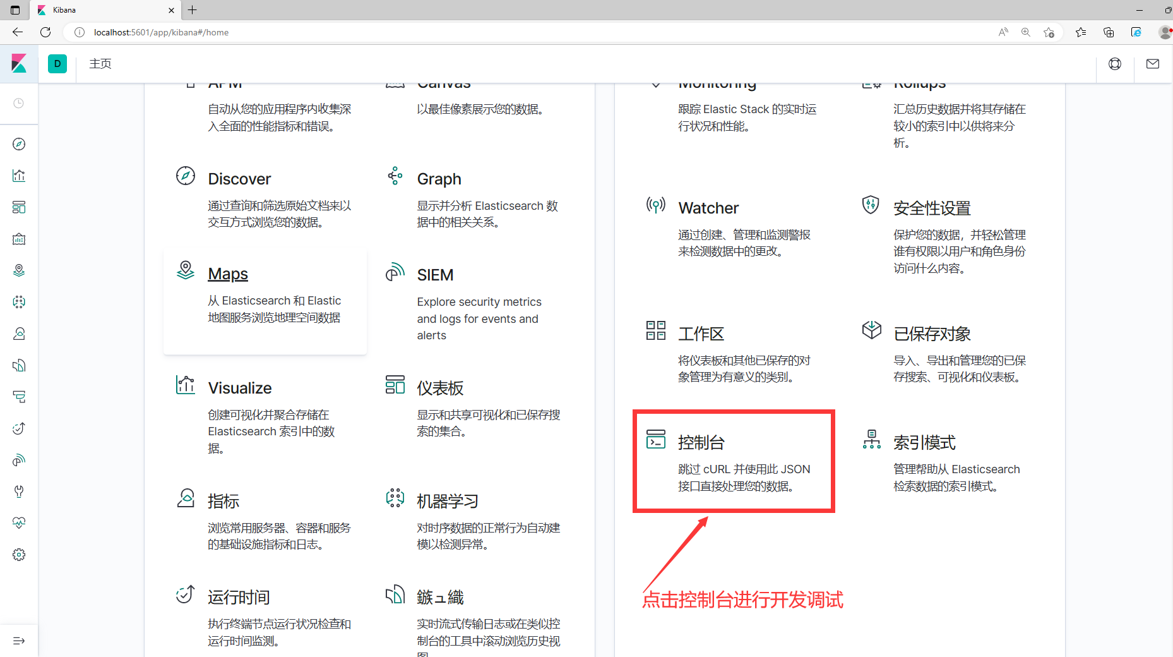
Task: Open the SIEM card
Action: [x=474, y=302]
